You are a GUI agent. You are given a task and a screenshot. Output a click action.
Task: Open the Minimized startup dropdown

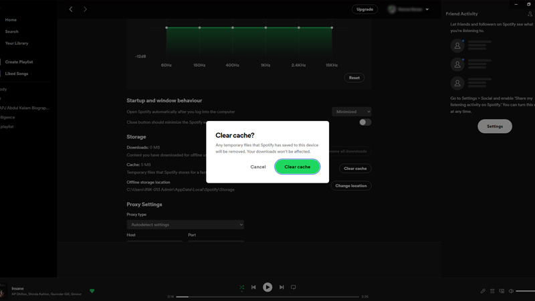(352, 112)
